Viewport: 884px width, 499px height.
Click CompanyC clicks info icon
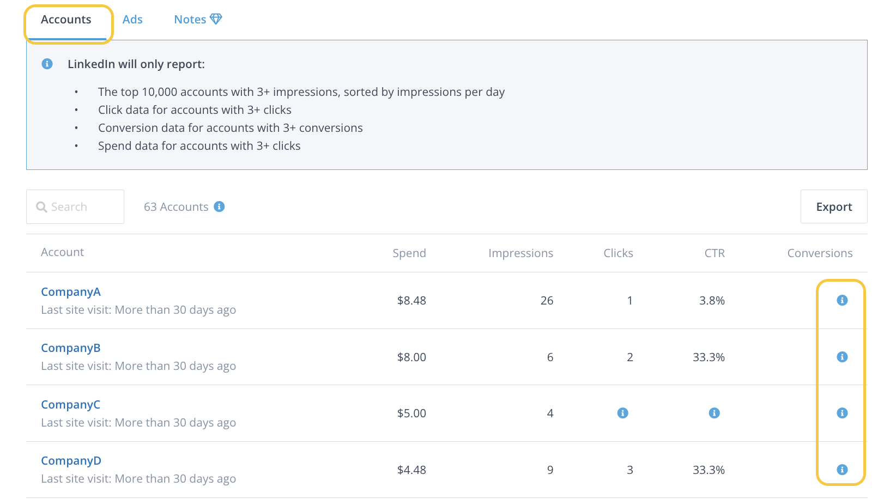click(622, 413)
